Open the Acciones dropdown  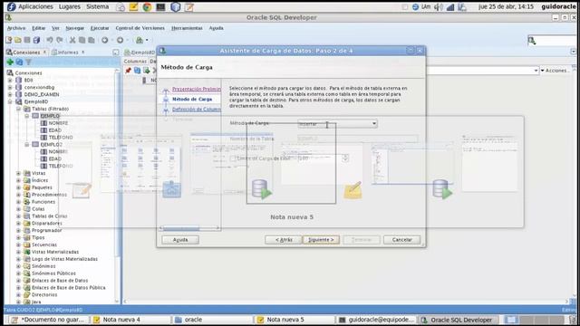point(555,71)
